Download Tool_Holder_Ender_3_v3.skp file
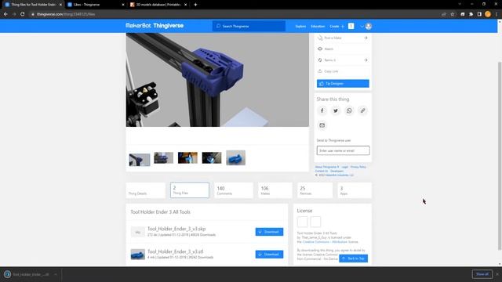The width and height of the screenshot is (502, 282). coord(269,232)
